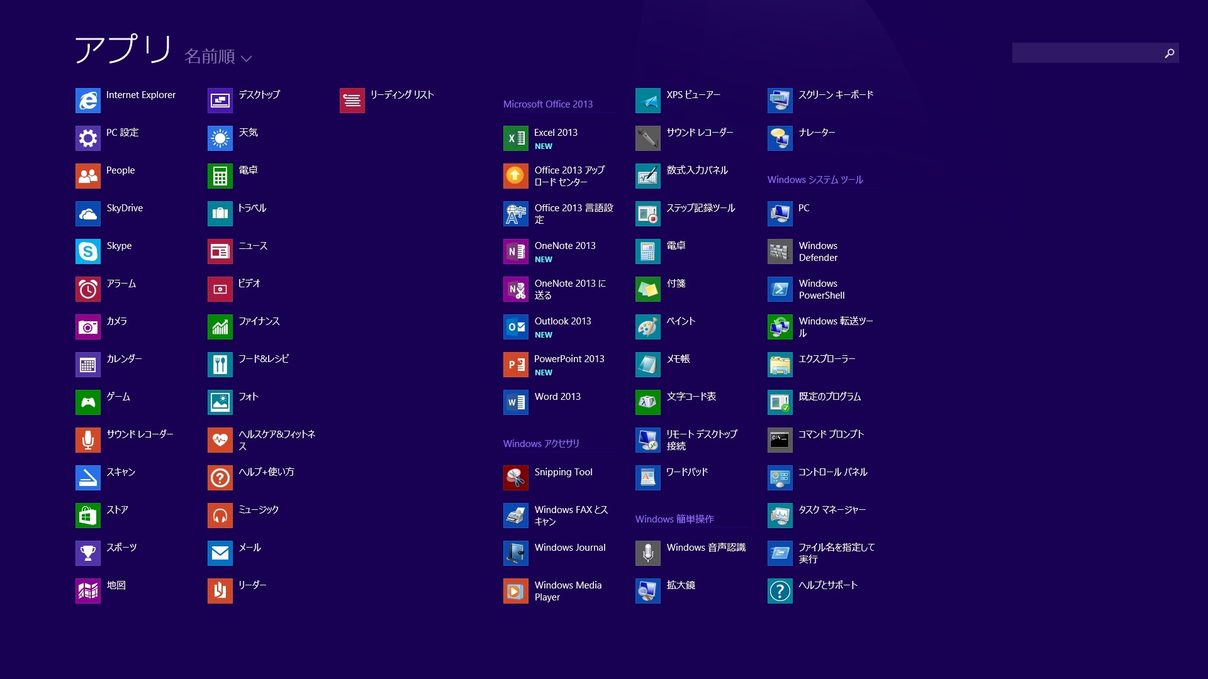
Task: Open the メール envelope icon
Action: pyautogui.click(x=220, y=553)
